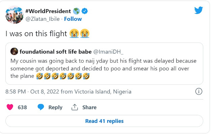Click the 638 likes count

(22, 107)
